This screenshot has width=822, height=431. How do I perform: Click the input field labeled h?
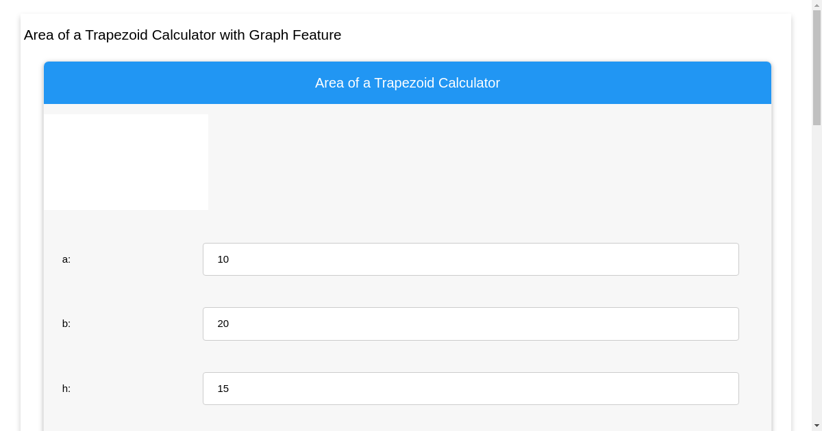[x=471, y=389]
